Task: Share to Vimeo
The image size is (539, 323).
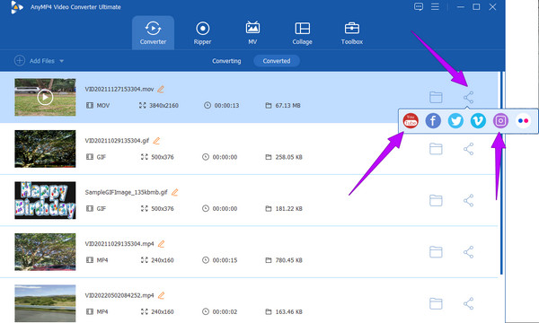Action: (x=478, y=121)
